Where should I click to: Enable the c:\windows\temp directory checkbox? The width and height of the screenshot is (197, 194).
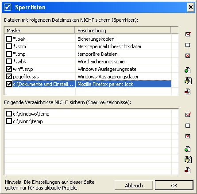[9, 114]
